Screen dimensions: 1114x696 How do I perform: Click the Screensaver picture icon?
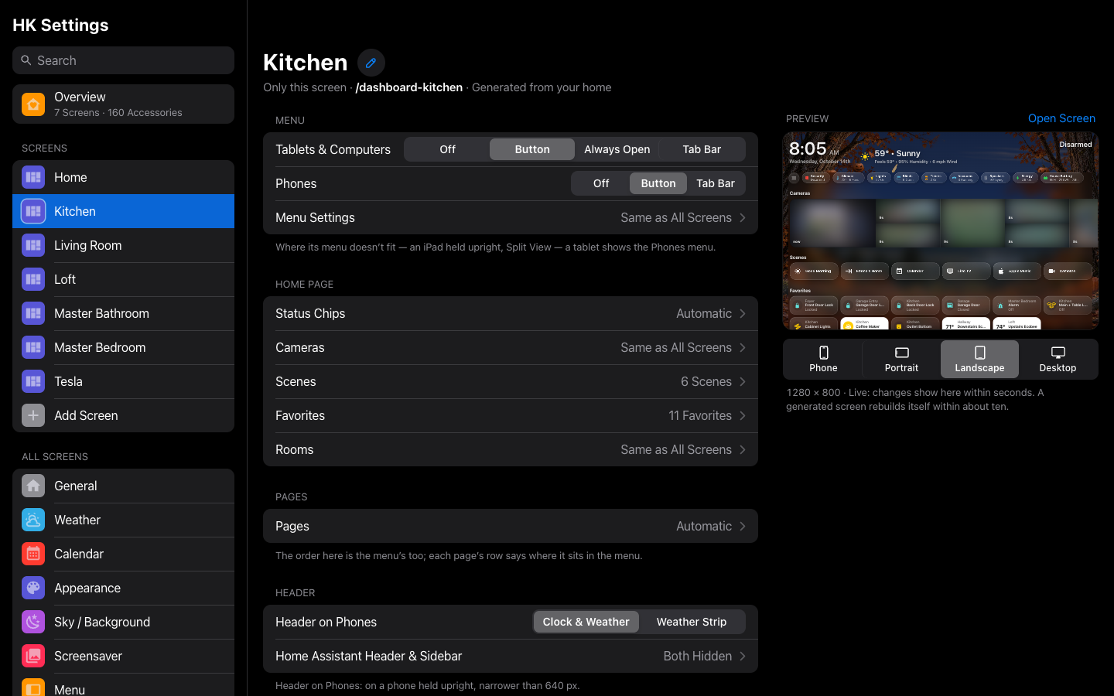coord(33,656)
